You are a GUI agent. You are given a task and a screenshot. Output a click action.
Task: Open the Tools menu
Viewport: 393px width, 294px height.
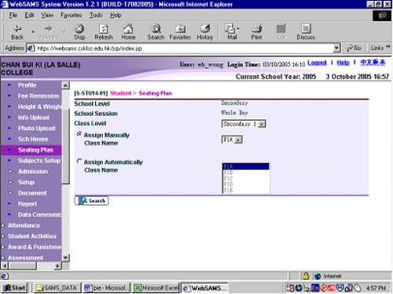(96, 15)
